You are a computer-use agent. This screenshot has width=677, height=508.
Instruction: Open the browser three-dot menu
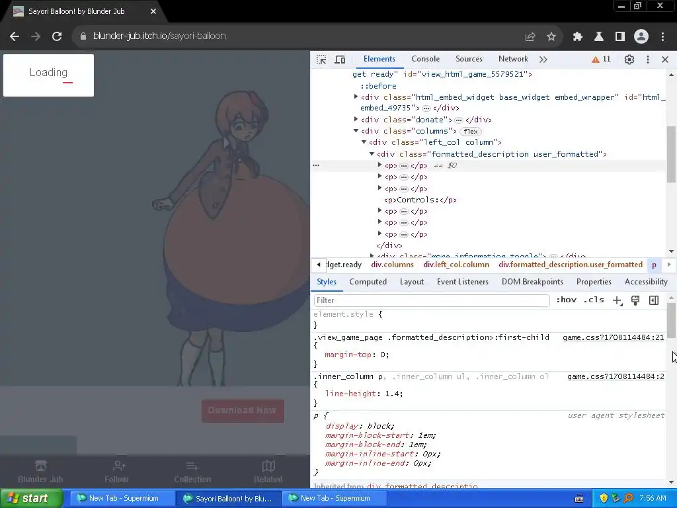(x=662, y=37)
